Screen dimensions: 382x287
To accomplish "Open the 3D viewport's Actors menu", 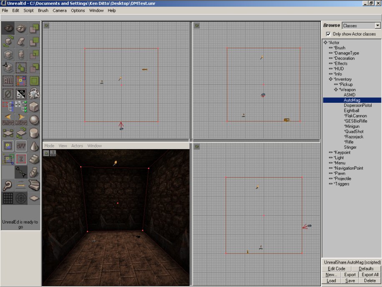I will point(77,146).
